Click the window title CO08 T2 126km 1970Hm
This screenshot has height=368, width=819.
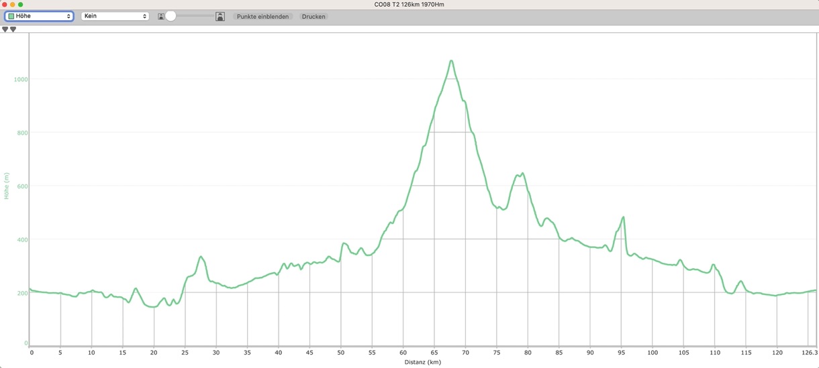coord(409,5)
